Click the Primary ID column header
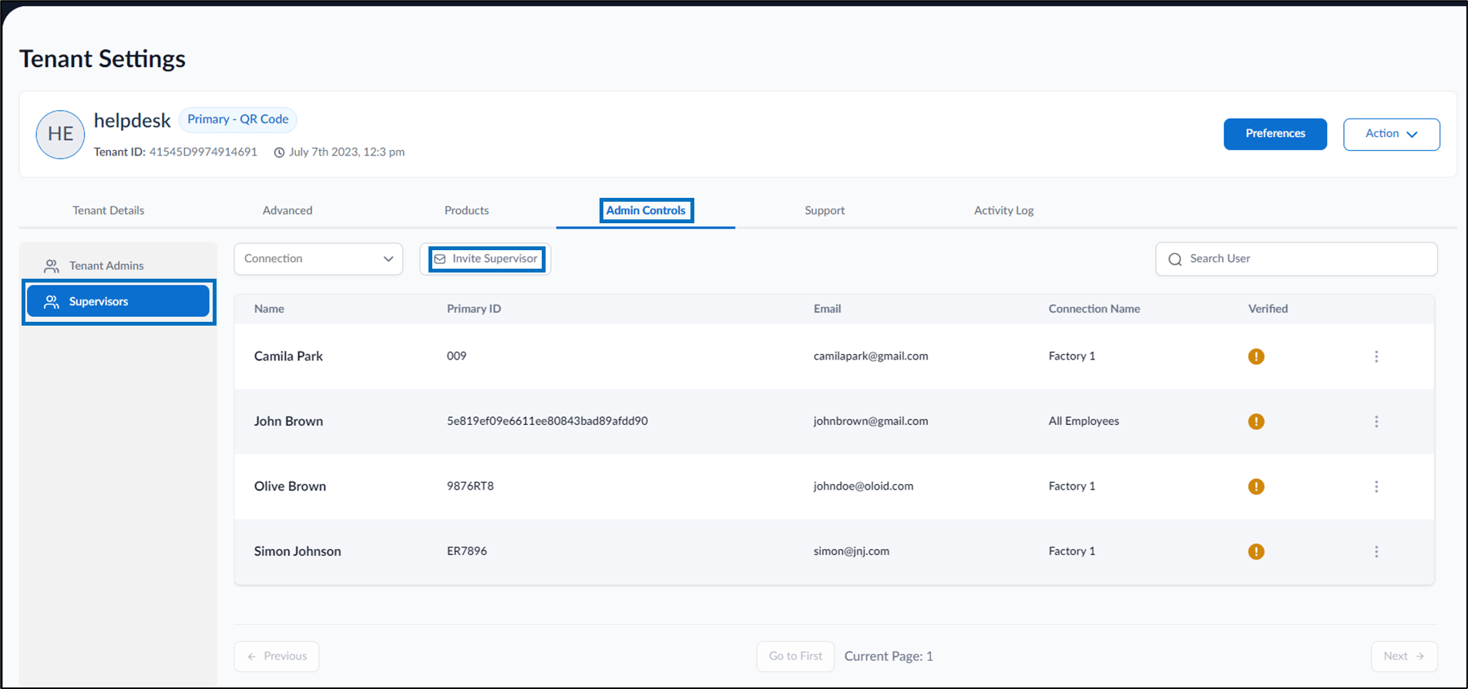This screenshot has width=1468, height=689. point(474,309)
